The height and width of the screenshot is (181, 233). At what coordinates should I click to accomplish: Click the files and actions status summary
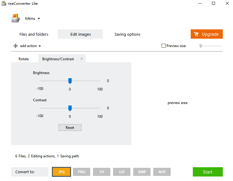pos(47,156)
